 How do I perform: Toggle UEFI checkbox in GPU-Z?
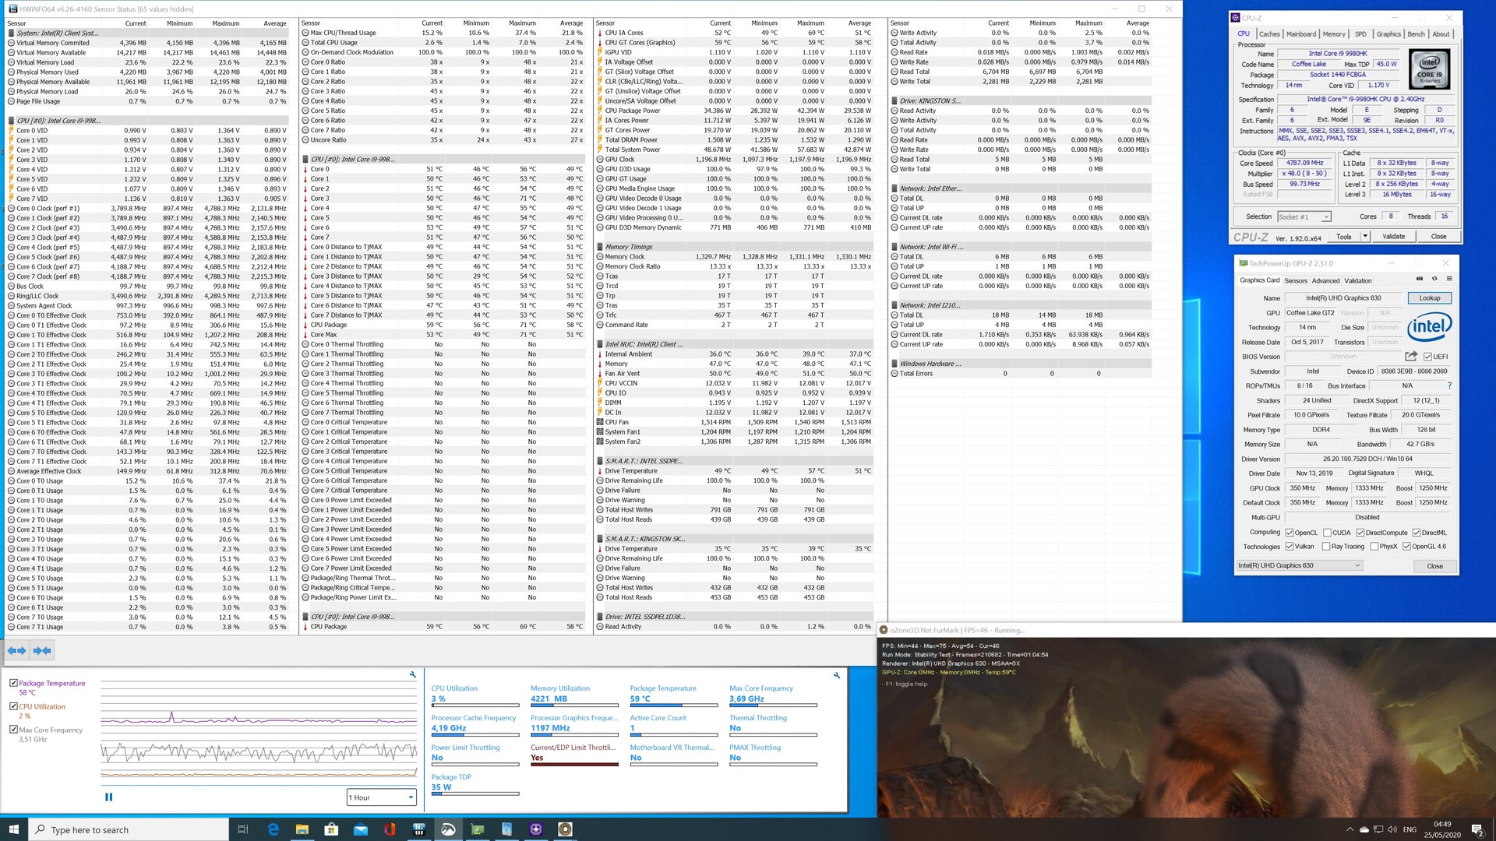(1427, 357)
